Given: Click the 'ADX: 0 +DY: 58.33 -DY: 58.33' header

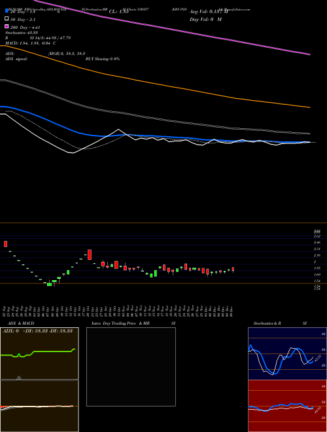Looking at the screenshot, I should tap(38, 331).
